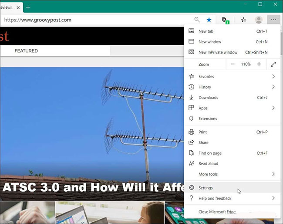Expand the Help and feedback submenu chevron
The width and height of the screenshot is (283, 224).
[x=273, y=198]
